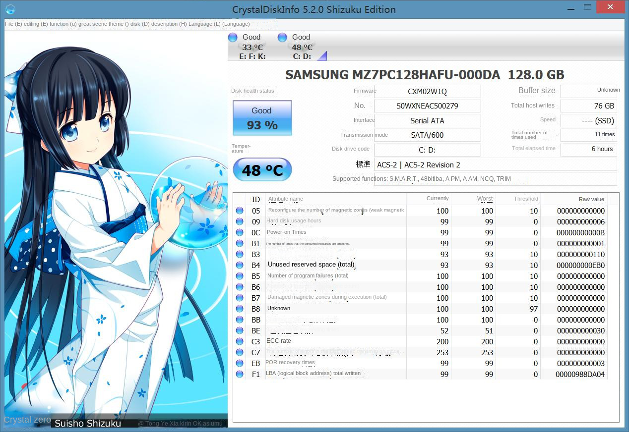This screenshot has height=432, width=629.
Task: Click the status orb for attribute ID B6
Action: tap(240, 287)
